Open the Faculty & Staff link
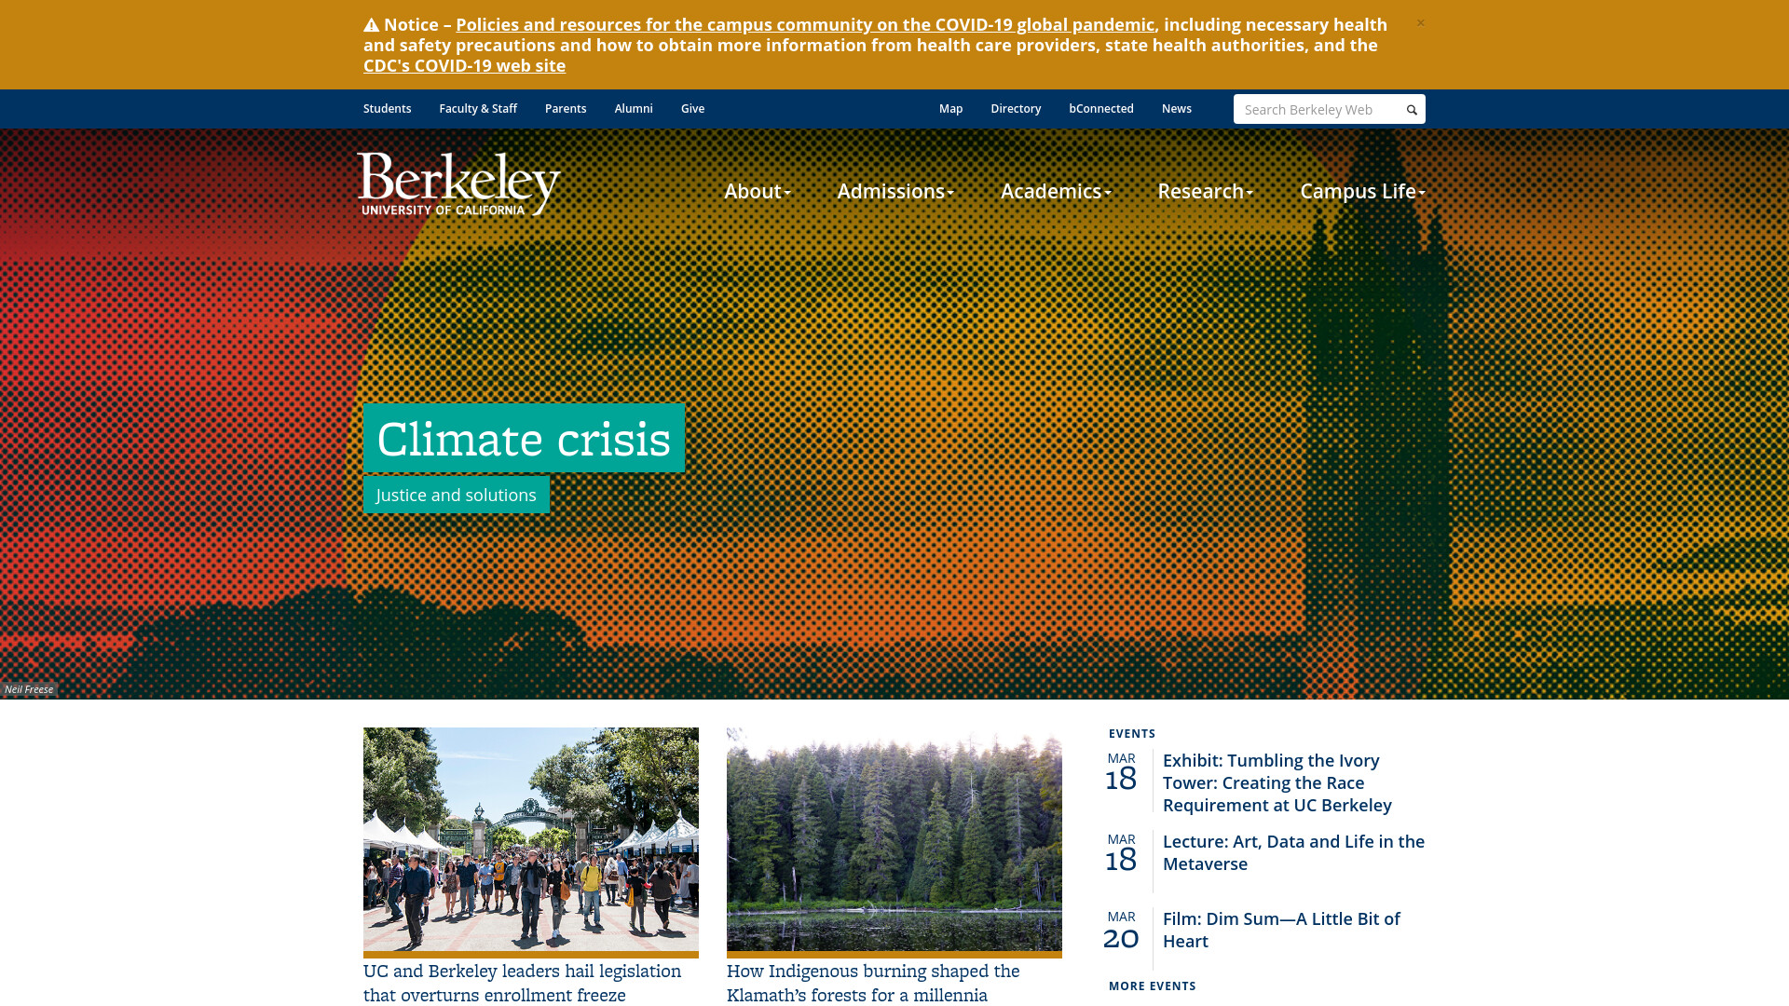The image size is (1789, 1006). (x=478, y=109)
